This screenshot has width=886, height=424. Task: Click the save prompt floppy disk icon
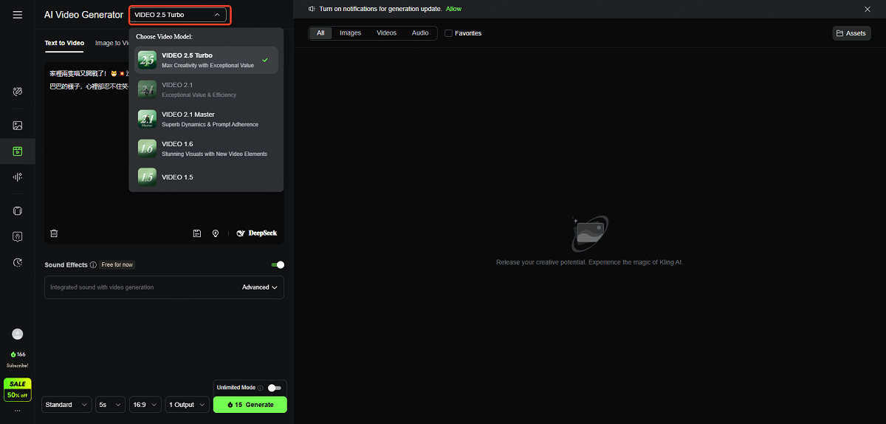(x=197, y=233)
